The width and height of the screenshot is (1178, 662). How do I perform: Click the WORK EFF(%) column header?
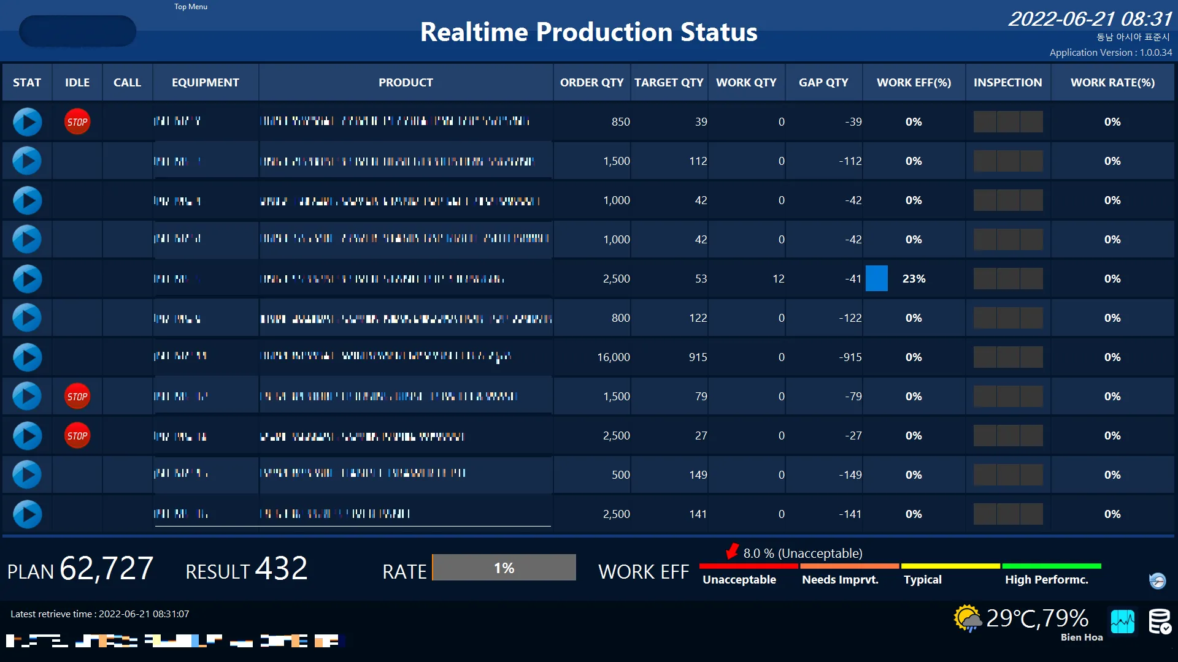pyautogui.click(x=914, y=83)
